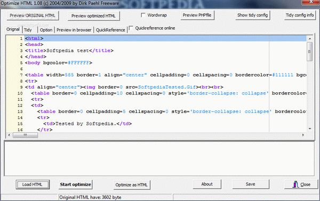Click the <td> tag on line 12

coord(37,106)
